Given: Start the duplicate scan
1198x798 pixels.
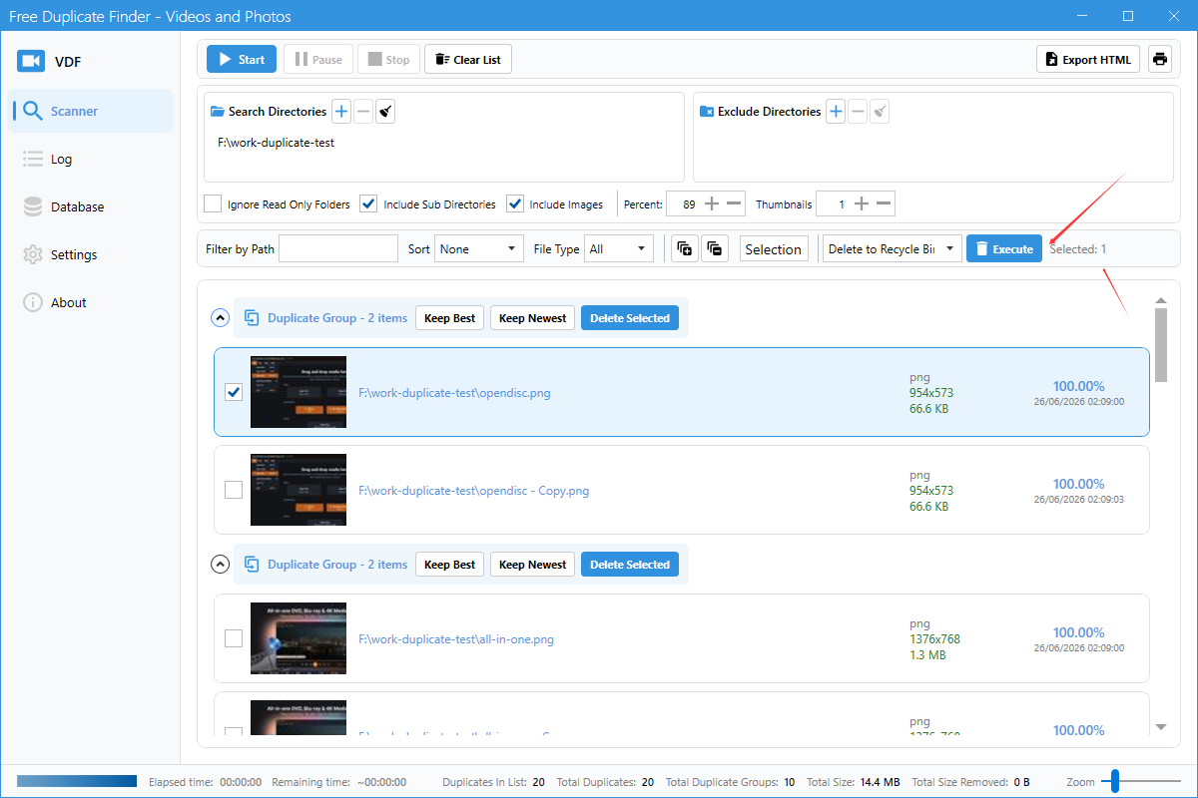Looking at the screenshot, I should click(242, 59).
